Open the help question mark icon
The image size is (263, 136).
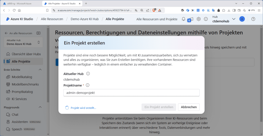253,19
